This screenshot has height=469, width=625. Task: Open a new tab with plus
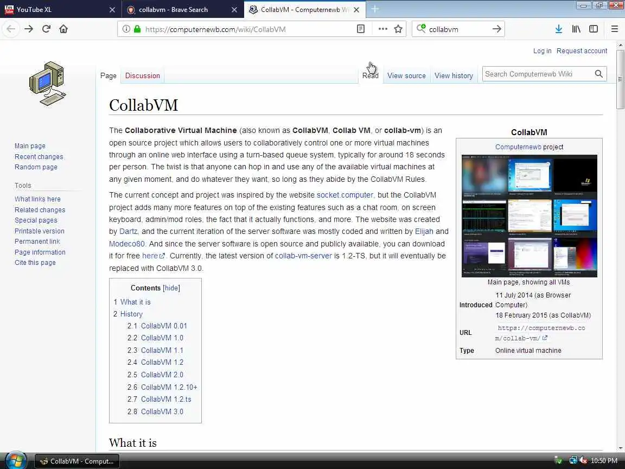point(375,9)
